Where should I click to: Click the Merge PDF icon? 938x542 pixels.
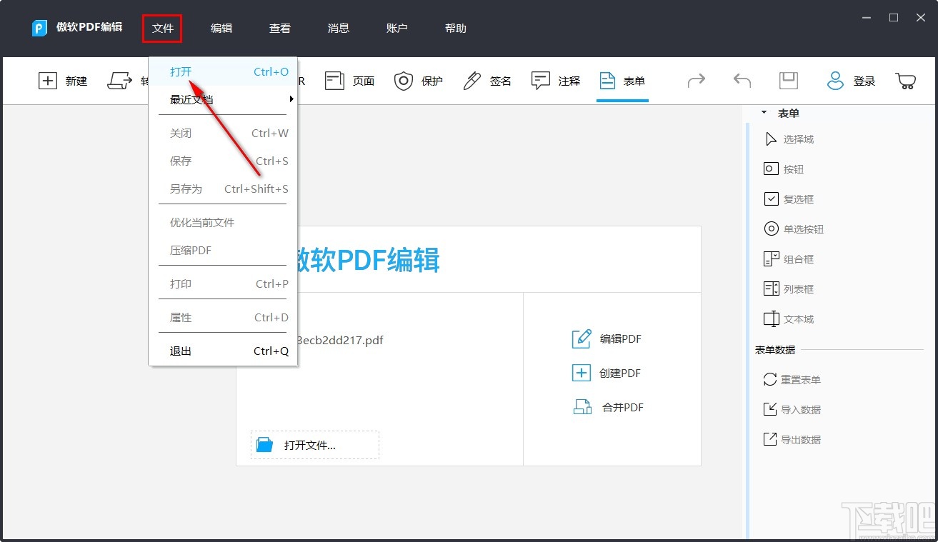tap(582, 407)
